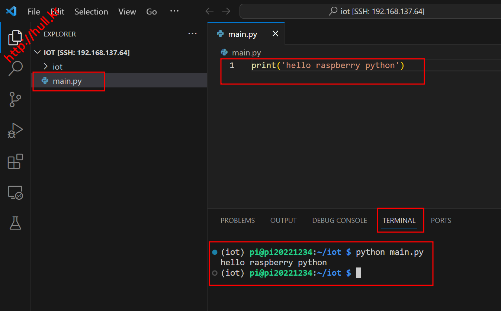The image size is (501, 311).
Task: Open the File menu
Action: pyautogui.click(x=34, y=12)
